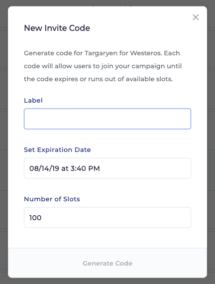Click the date "08/14/19" in the expiration field
This screenshot has width=215, height=284.
click(x=44, y=168)
